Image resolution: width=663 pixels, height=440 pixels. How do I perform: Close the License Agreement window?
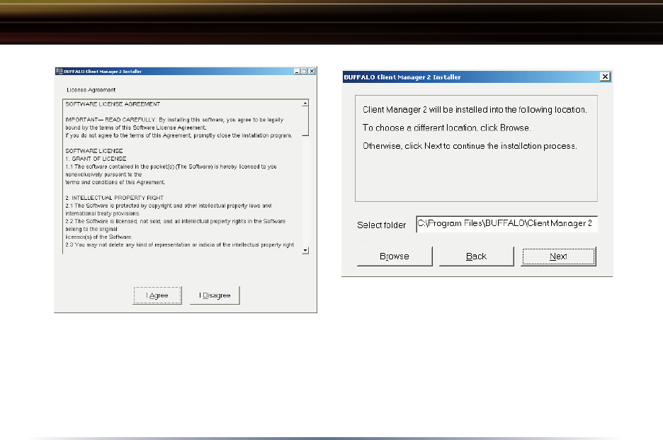[312, 71]
